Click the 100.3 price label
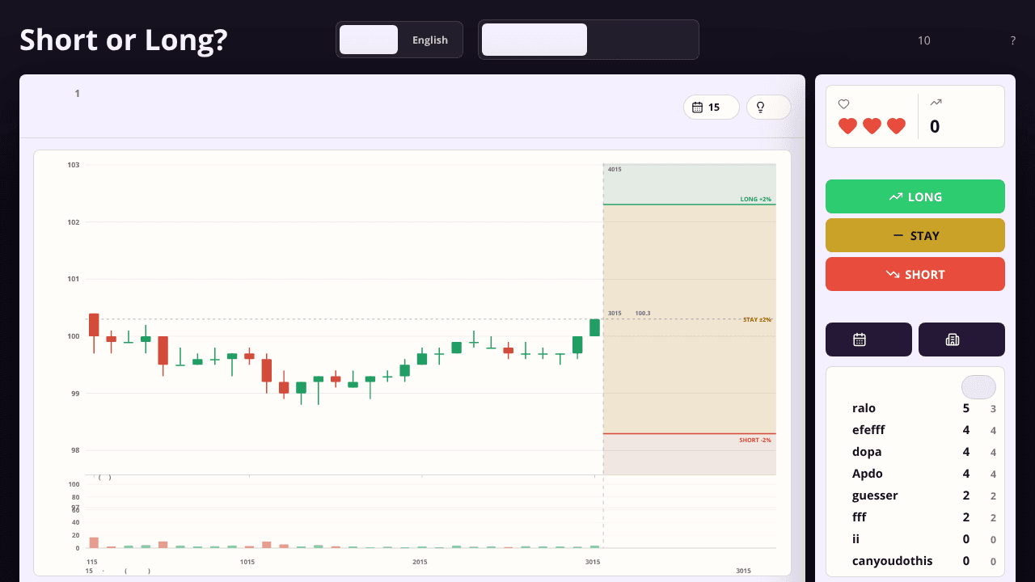 (643, 313)
